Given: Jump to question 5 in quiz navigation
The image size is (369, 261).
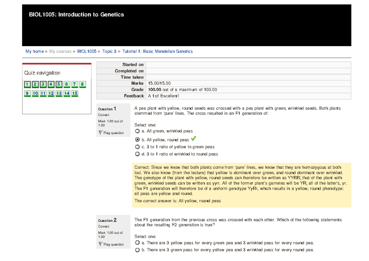Looking at the screenshot, I should pyautogui.click(x=58, y=84).
